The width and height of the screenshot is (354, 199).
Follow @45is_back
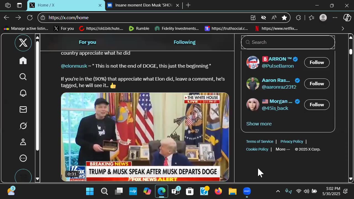pos(317,105)
